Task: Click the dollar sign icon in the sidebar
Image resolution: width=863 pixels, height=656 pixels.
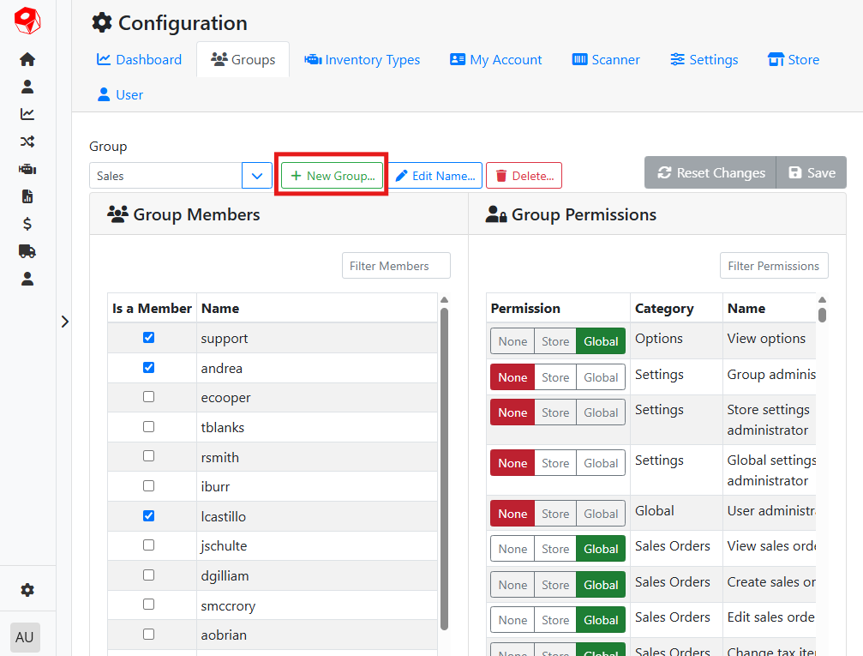Action: point(27,224)
